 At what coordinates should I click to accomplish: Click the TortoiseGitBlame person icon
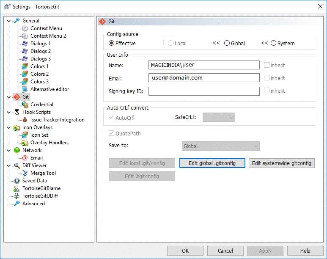pyautogui.click(x=16, y=188)
